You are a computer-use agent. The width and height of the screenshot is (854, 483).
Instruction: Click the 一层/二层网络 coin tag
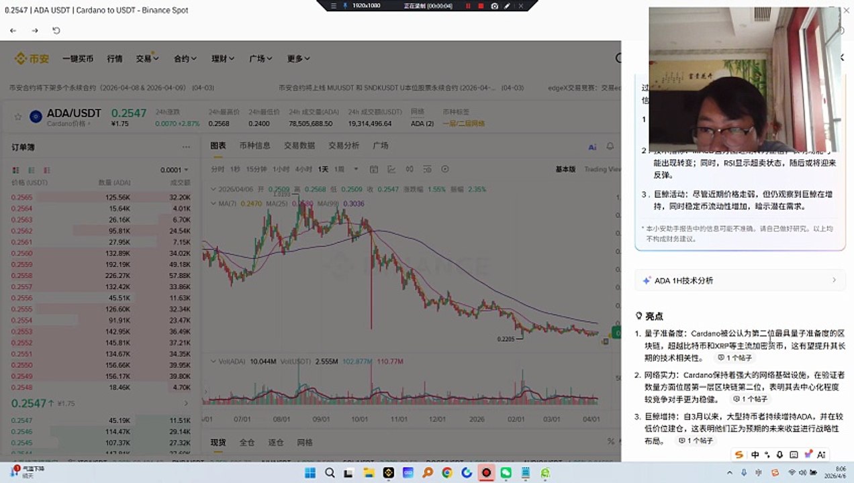click(x=463, y=123)
